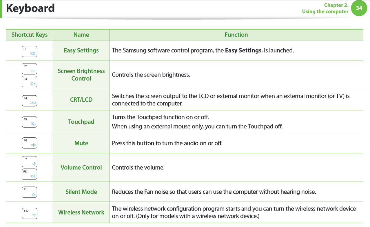
Task: Click the Silent Mode name label
Action: (81, 192)
